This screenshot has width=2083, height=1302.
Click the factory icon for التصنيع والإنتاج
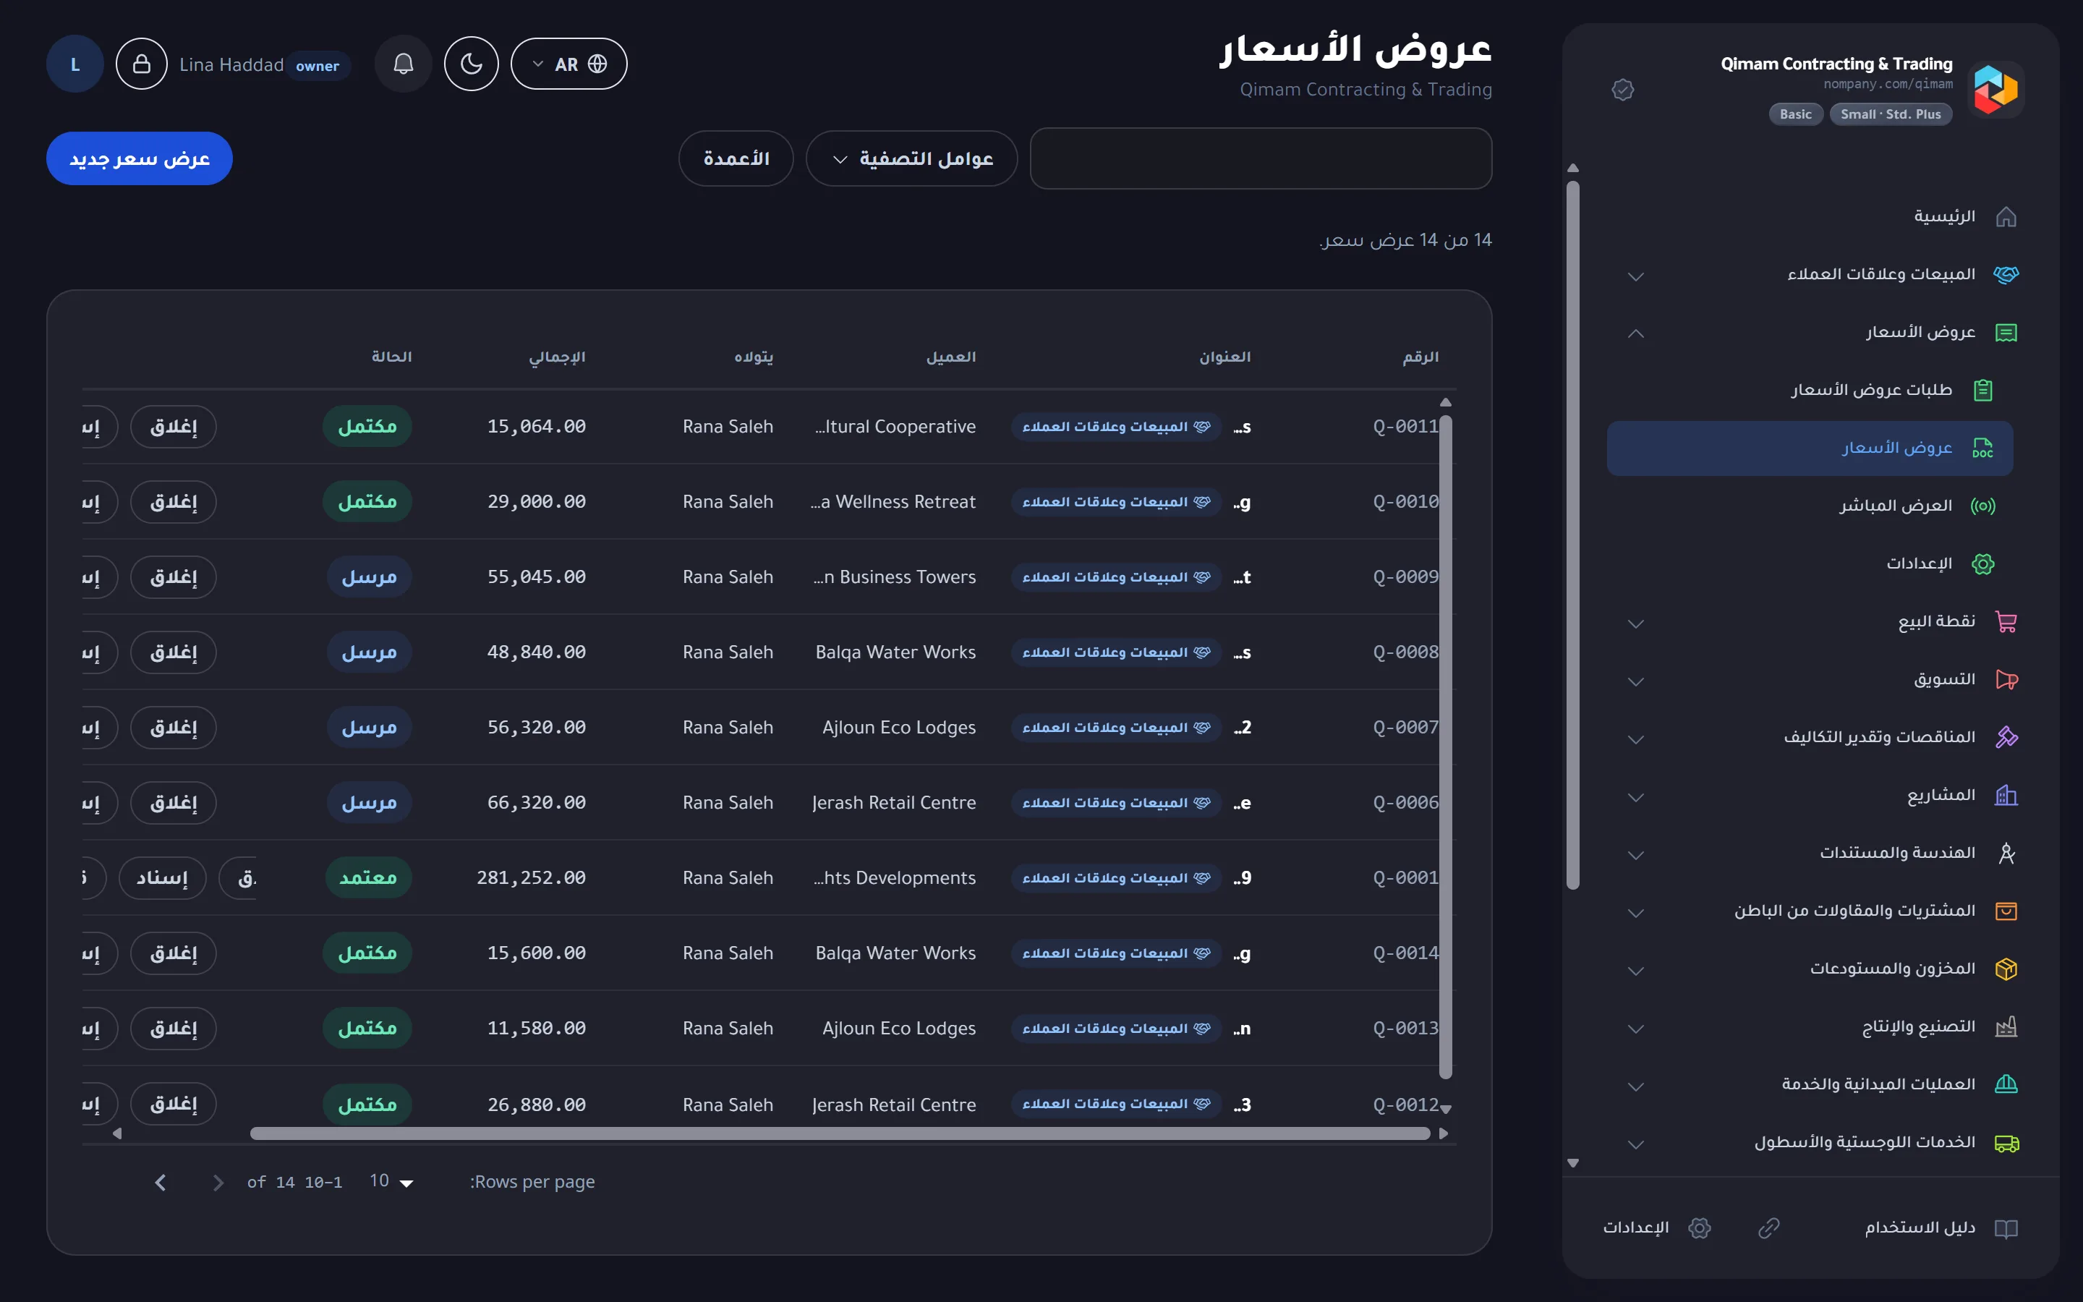2006,1026
